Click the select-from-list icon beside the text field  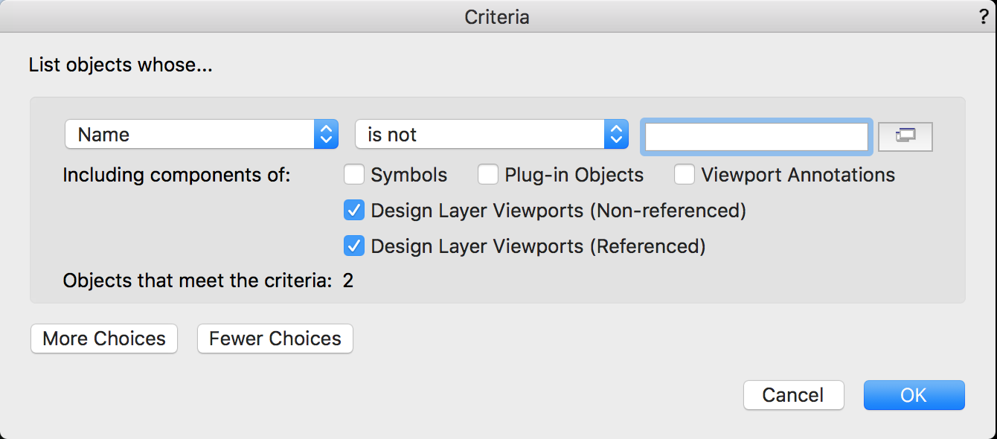tap(905, 135)
